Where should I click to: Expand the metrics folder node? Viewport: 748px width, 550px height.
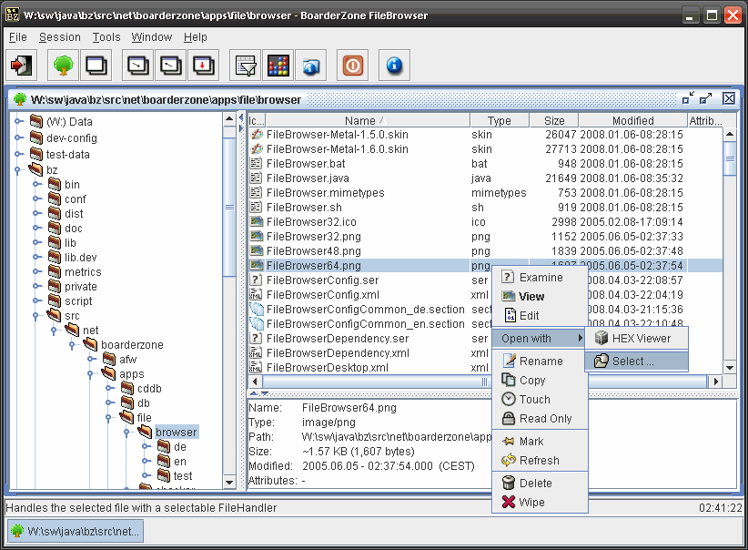point(36,271)
